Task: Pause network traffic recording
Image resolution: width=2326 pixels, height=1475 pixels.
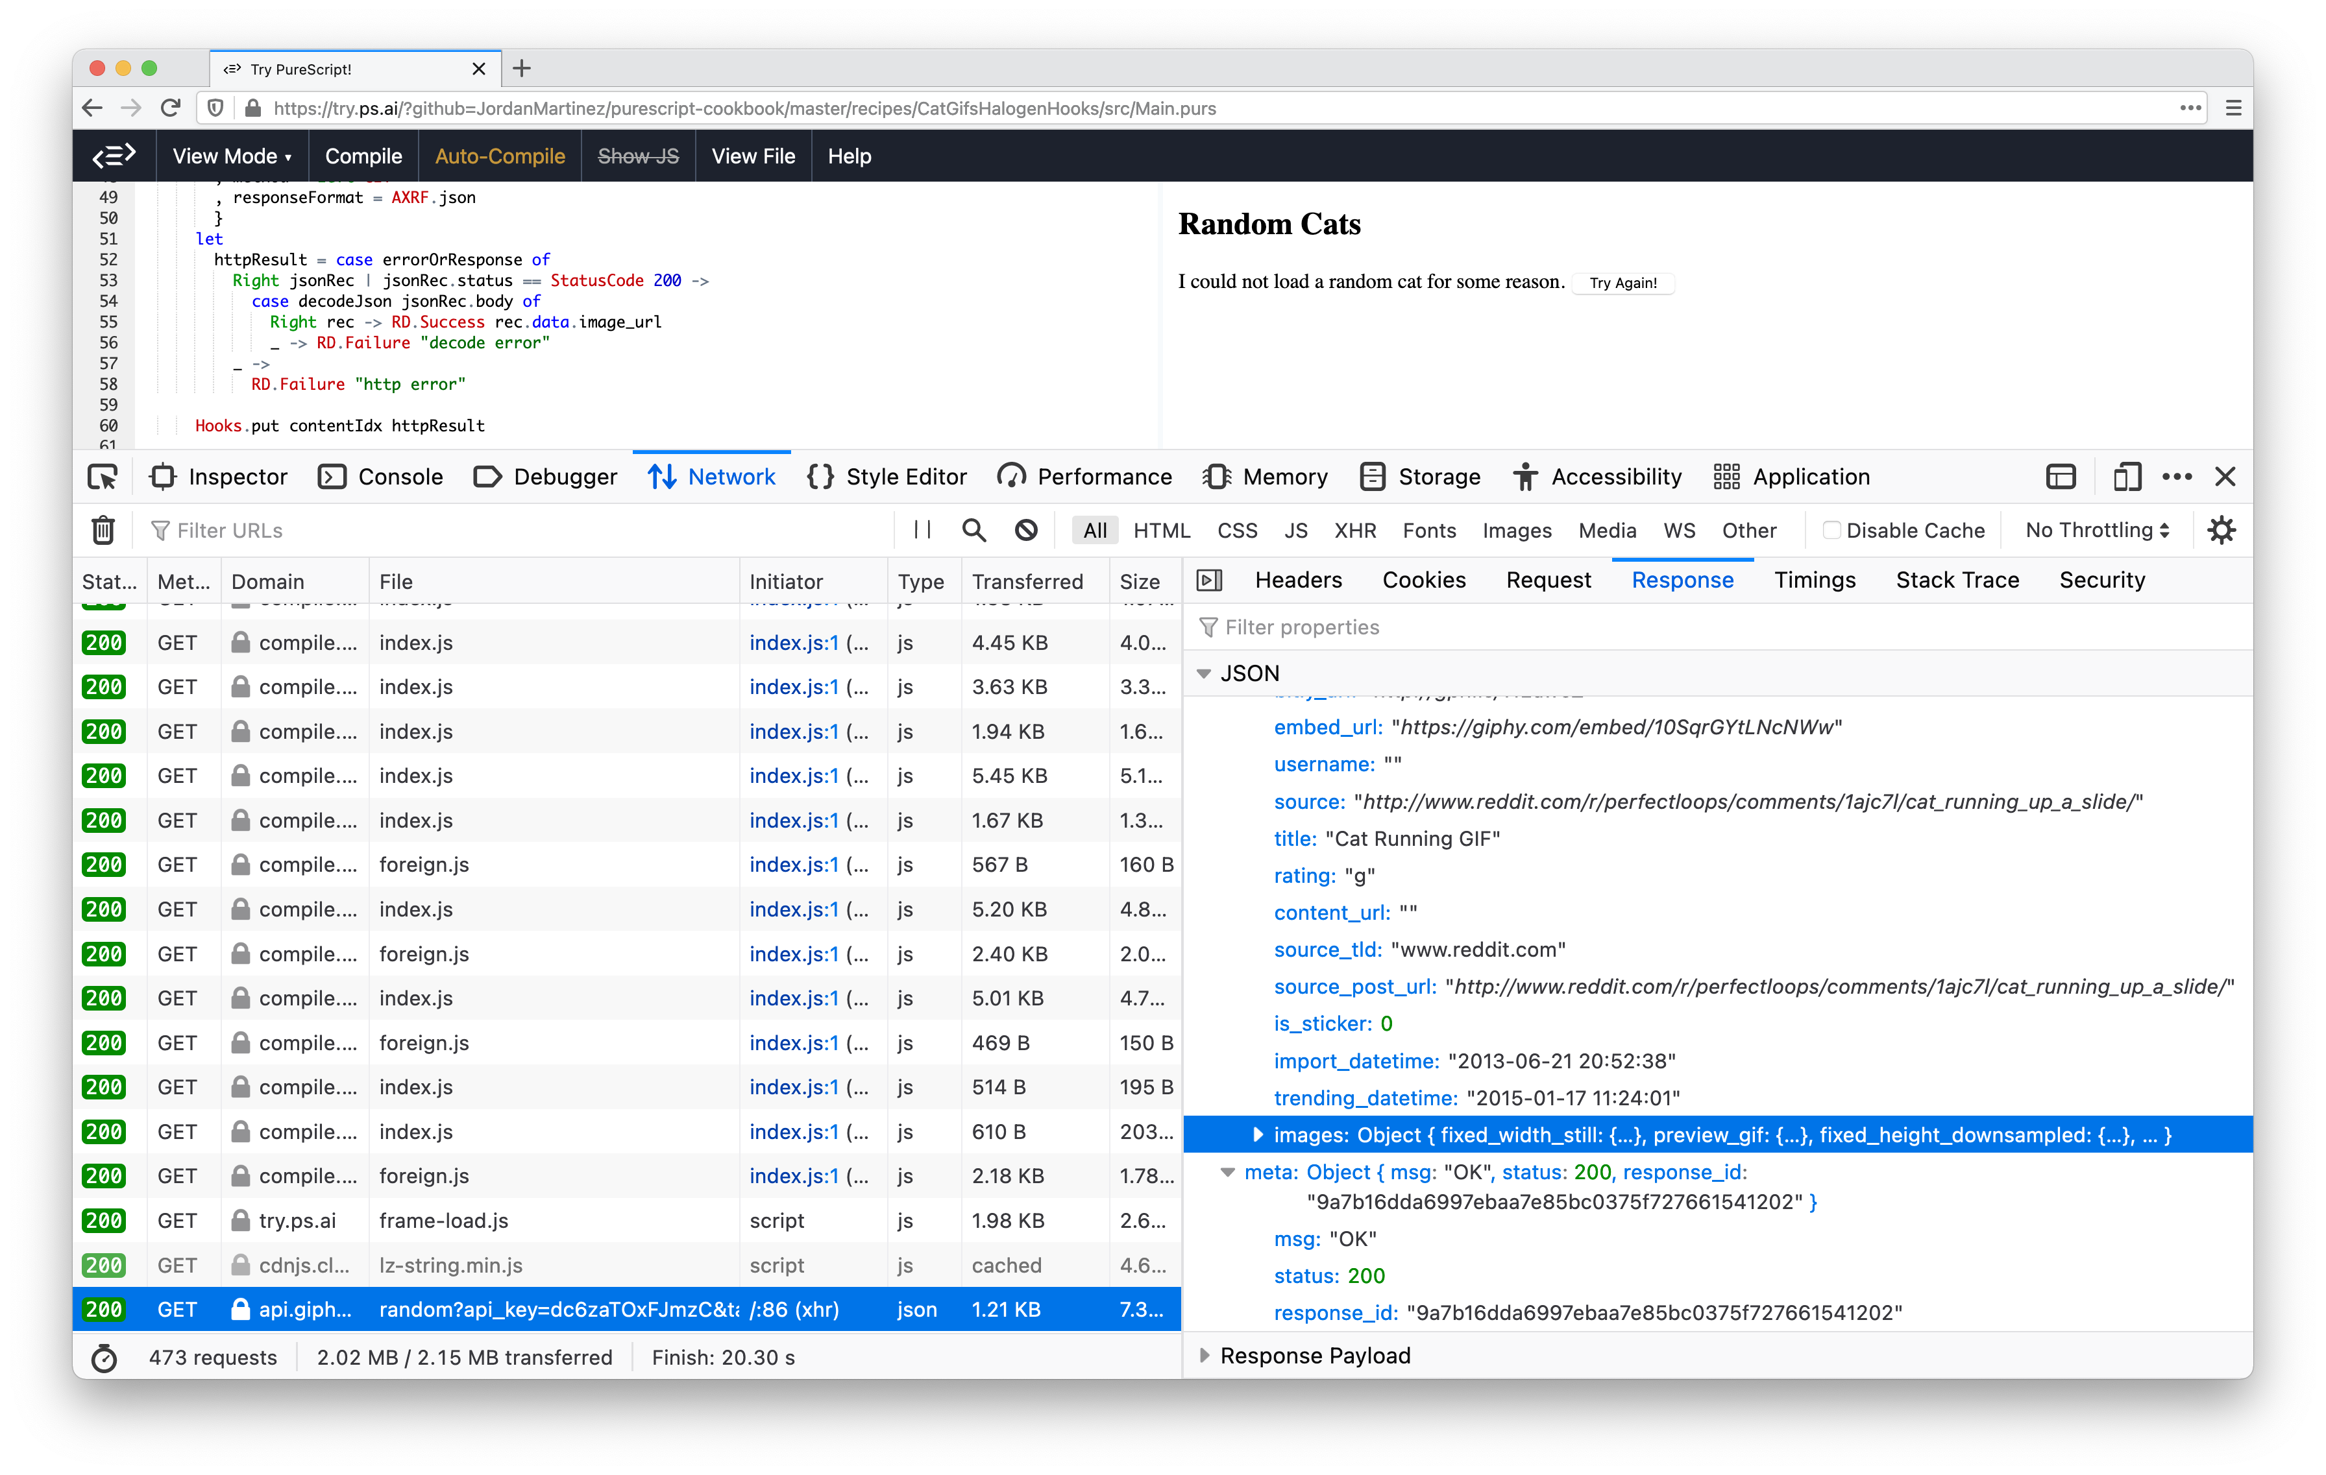Action: 920,530
